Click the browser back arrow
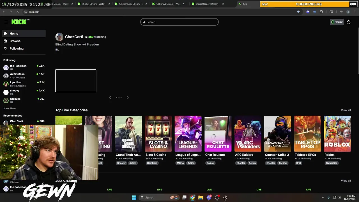359x202 pixels. click(x=4, y=12)
